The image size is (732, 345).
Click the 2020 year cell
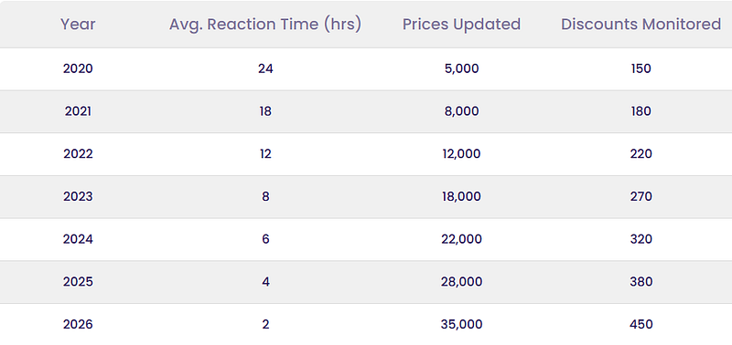78,68
